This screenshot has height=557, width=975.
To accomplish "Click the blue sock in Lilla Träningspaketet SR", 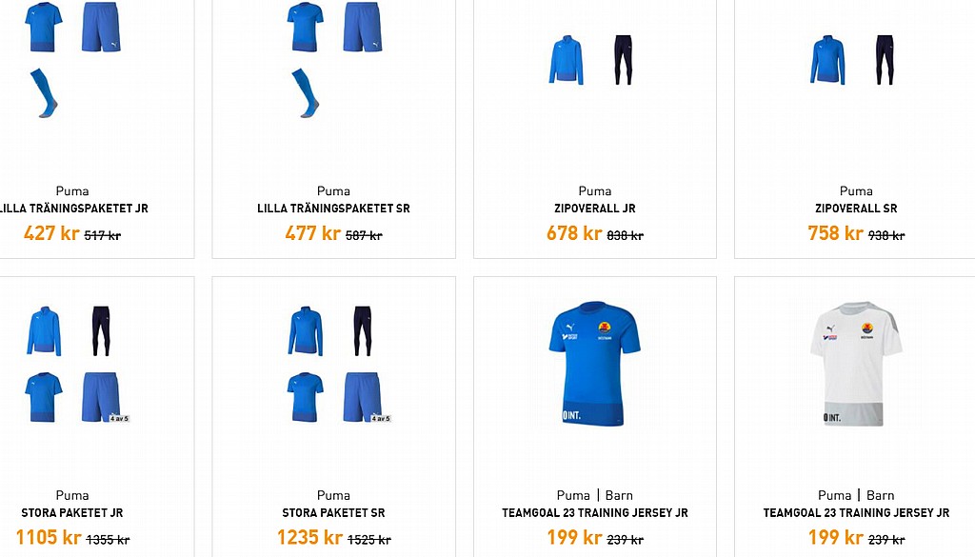I will point(305,93).
